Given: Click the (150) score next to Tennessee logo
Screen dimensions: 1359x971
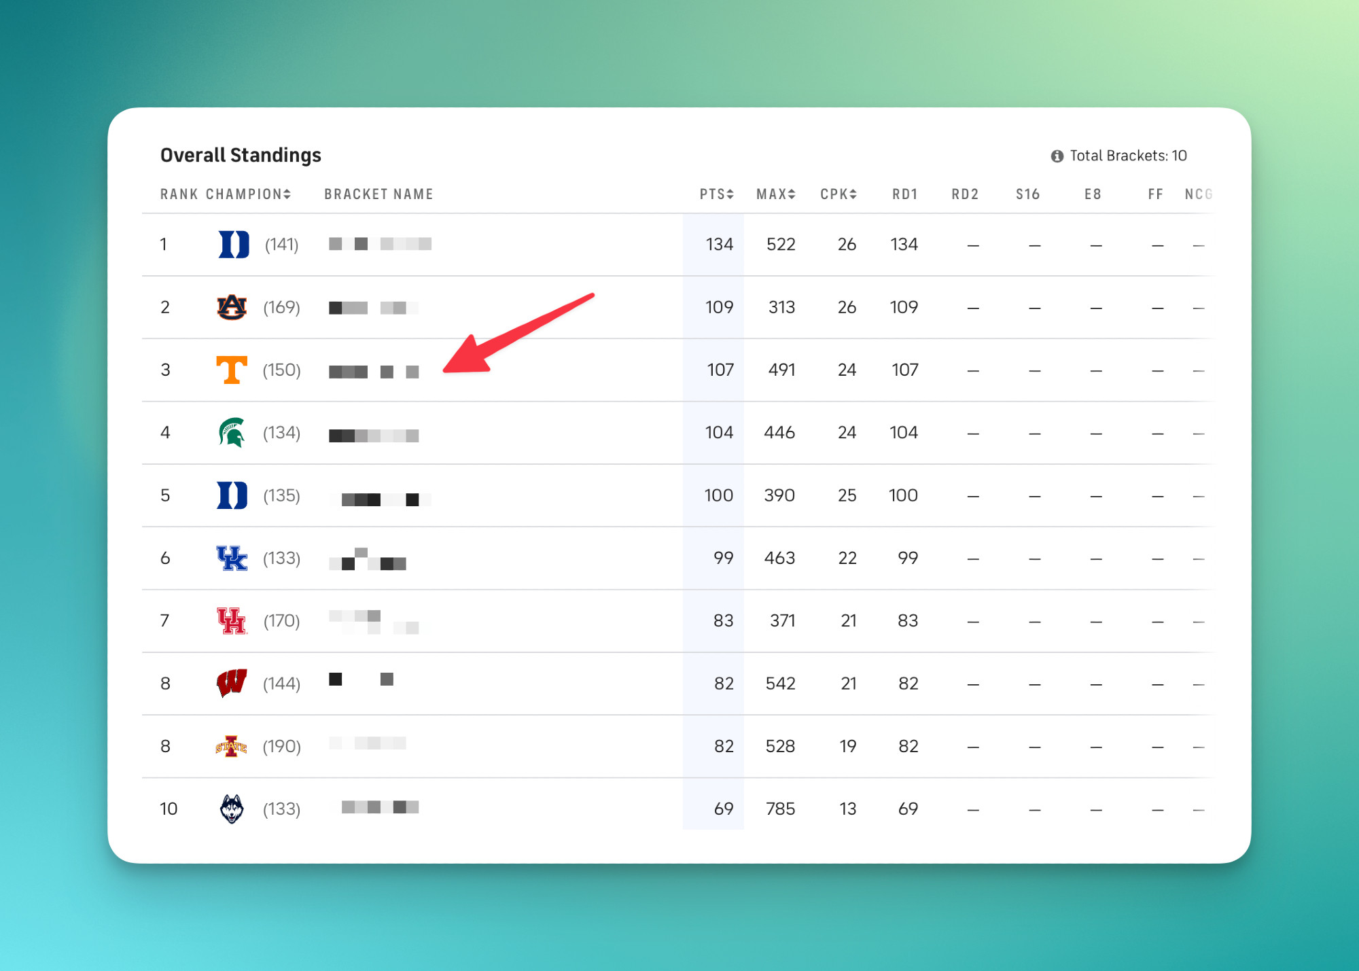Looking at the screenshot, I should pos(281,370).
